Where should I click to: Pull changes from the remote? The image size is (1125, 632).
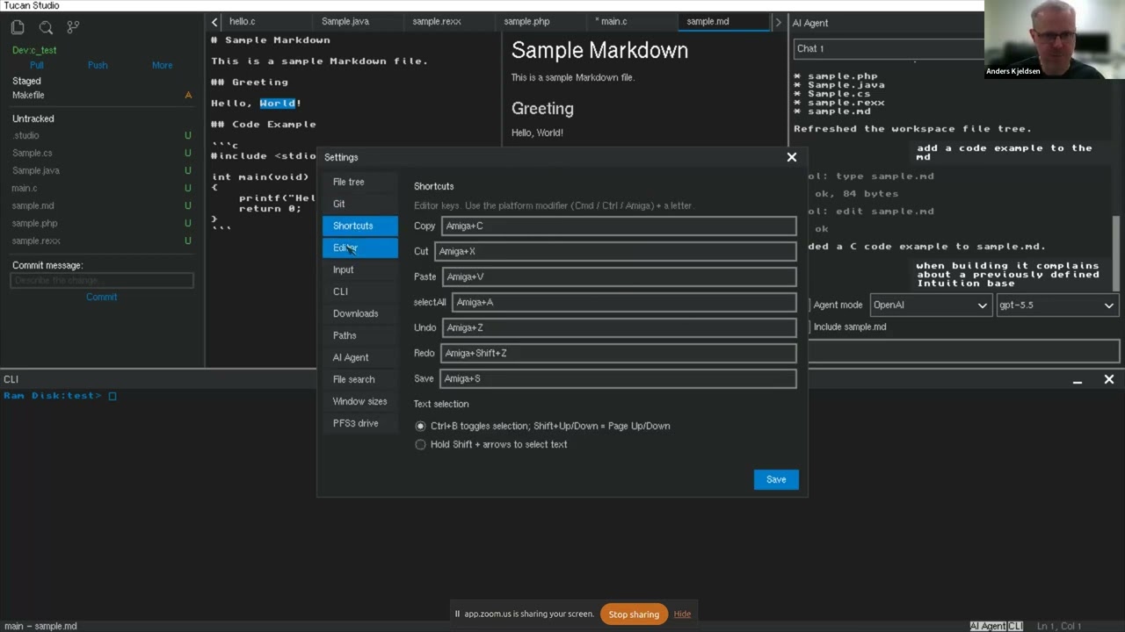[37, 65]
